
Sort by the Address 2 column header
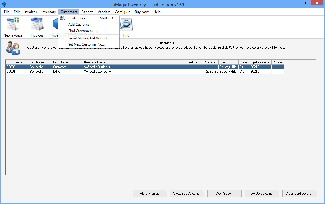coord(211,62)
